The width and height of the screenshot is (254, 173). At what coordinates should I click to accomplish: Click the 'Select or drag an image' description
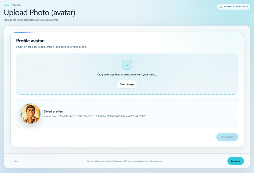click(52, 47)
